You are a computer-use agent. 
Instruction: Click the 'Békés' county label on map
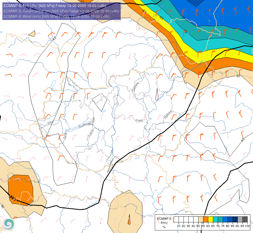coord(168,114)
